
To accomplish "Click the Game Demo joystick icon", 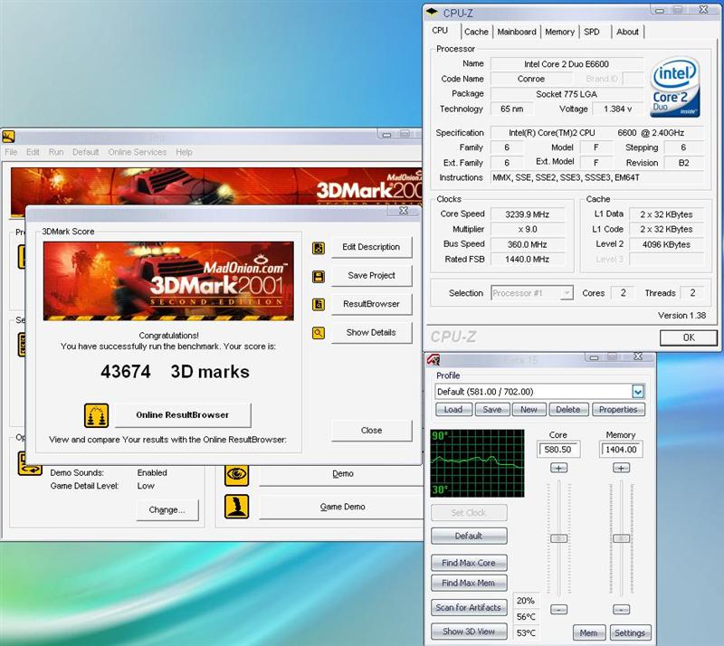I will pos(237,507).
